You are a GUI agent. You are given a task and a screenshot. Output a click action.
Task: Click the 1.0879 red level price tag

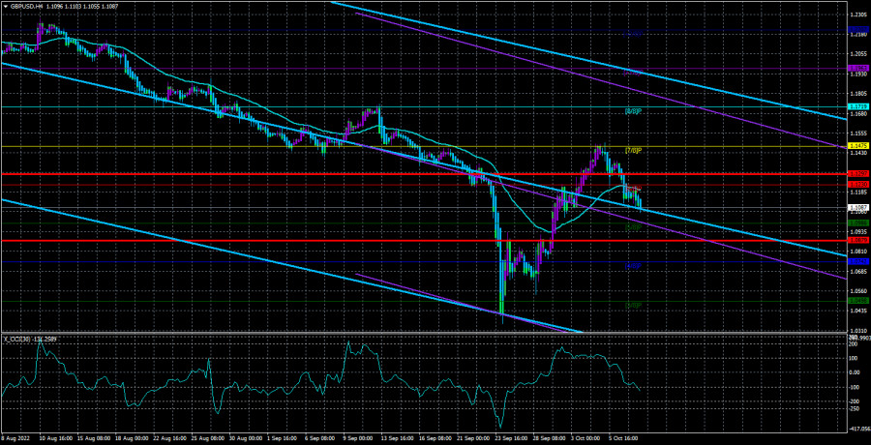pos(858,241)
